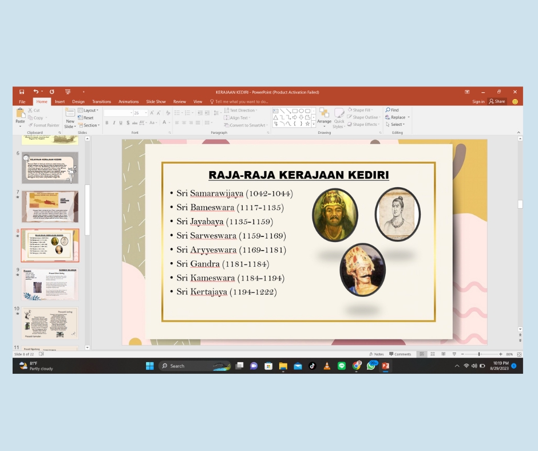Screen dimensions: 538x451
Task: Switch to the Transitions ribbon tab
Action: click(101, 101)
